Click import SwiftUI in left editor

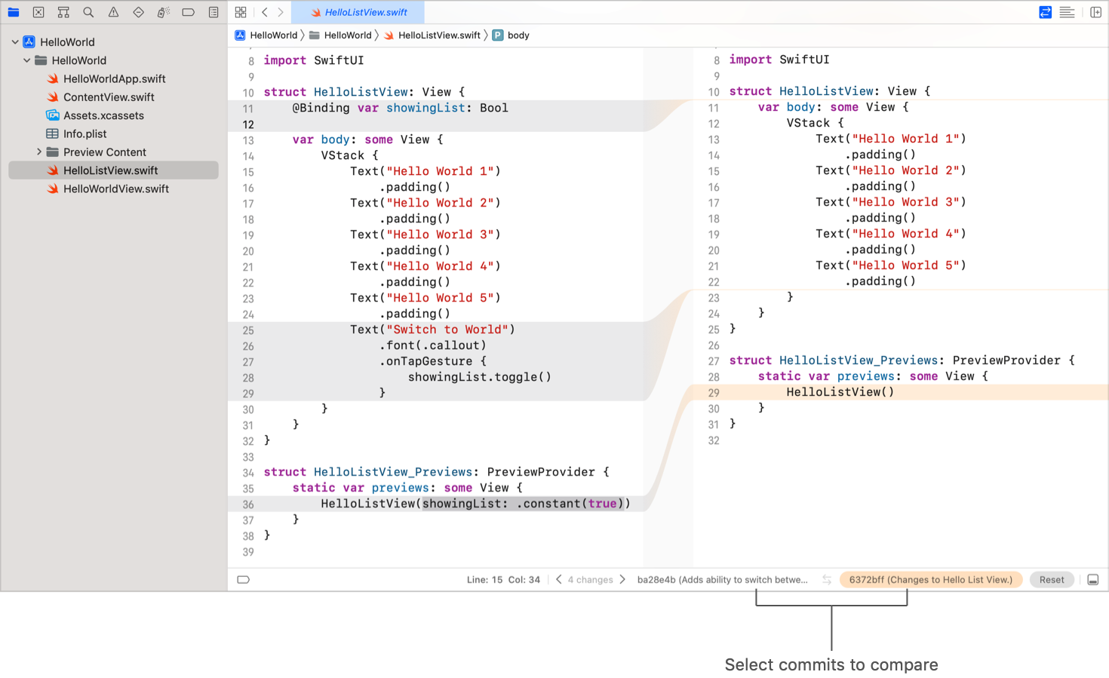coord(313,60)
